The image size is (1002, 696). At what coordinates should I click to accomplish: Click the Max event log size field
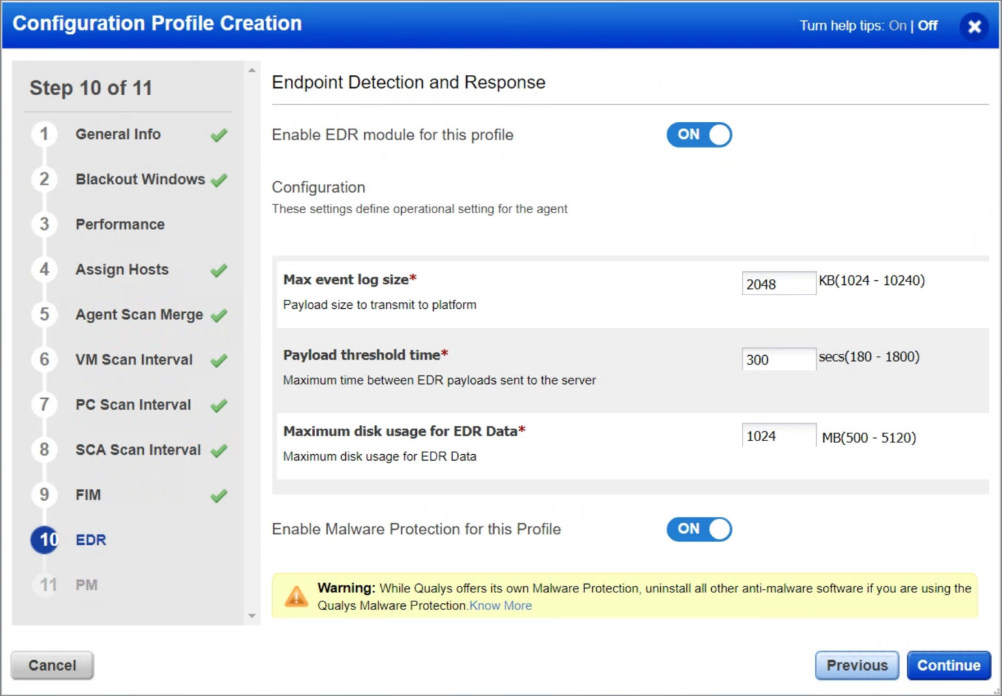point(779,283)
